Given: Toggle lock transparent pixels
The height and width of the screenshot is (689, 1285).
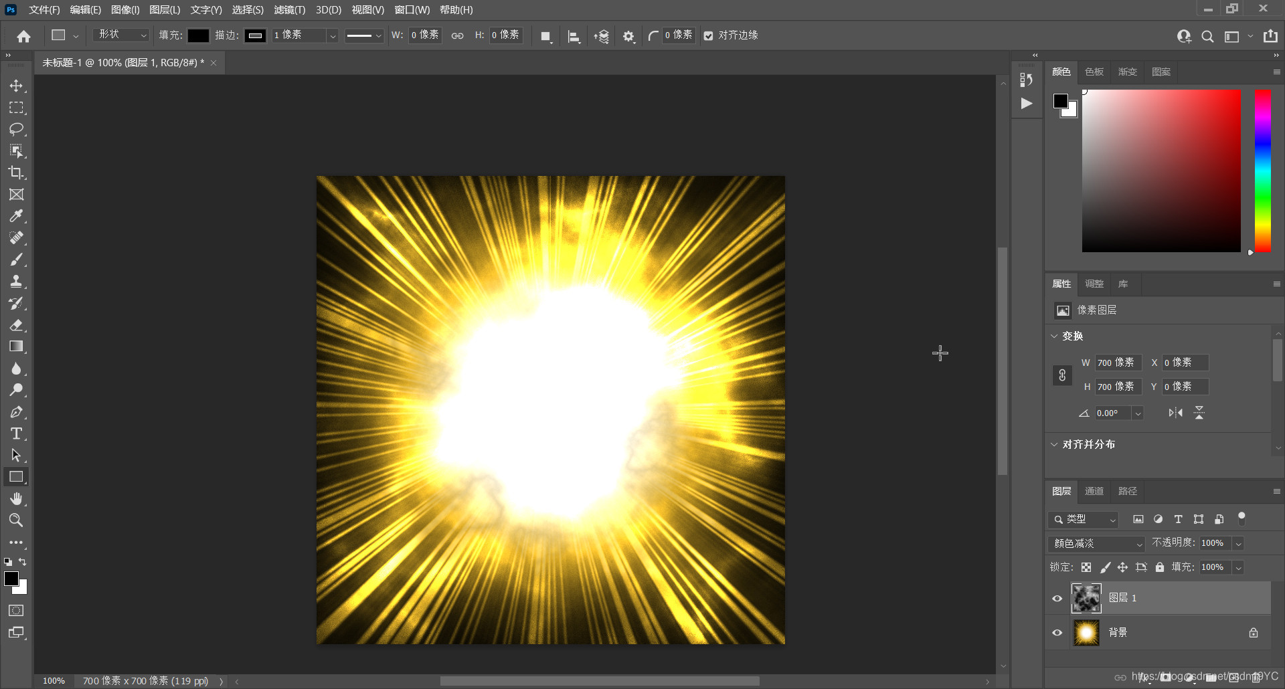Looking at the screenshot, I should tap(1086, 567).
